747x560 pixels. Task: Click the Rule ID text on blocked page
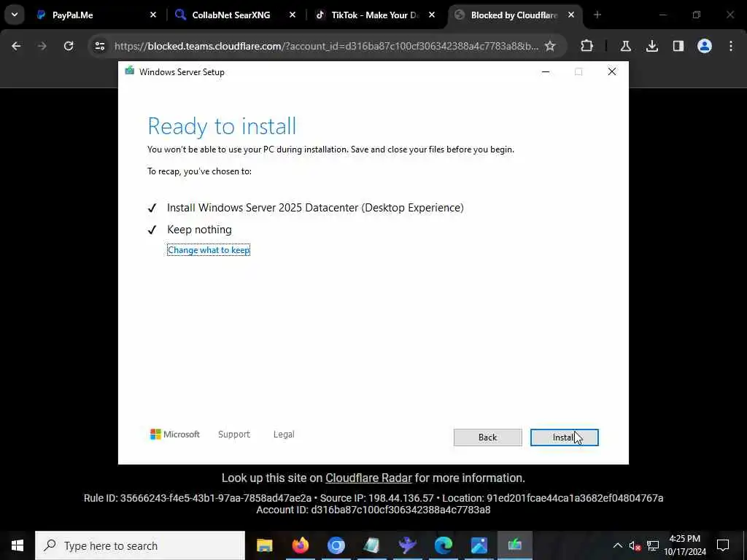click(197, 498)
